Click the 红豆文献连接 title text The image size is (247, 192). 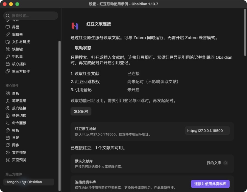(x=99, y=24)
